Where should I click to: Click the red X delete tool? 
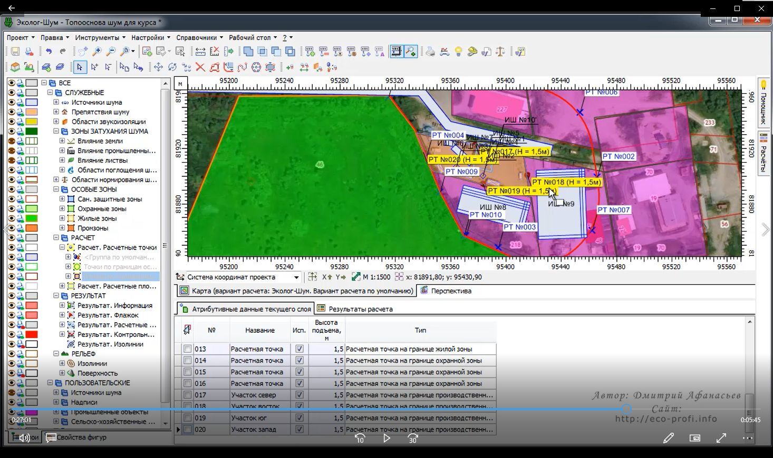(x=200, y=67)
